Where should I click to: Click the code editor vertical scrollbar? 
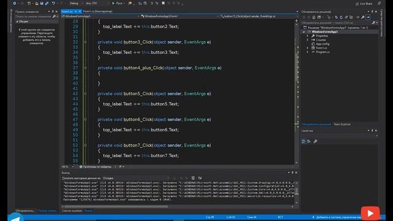click(297, 91)
